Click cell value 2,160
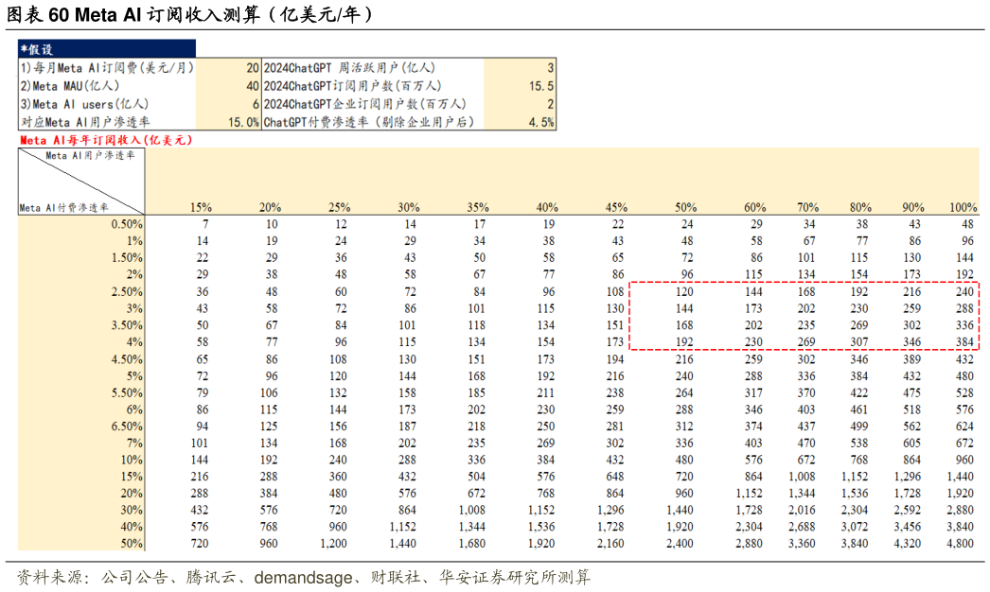Image resolution: width=990 pixels, height=592 pixels. pyautogui.click(x=610, y=544)
